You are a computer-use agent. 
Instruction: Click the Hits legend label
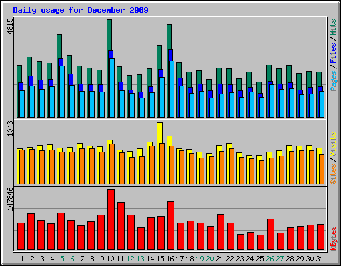333,27
